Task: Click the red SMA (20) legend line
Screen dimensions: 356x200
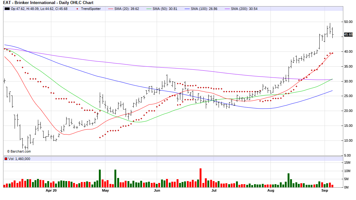Action: [111, 9]
